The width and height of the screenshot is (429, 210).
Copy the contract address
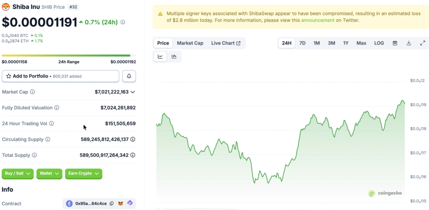click(111, 204)
